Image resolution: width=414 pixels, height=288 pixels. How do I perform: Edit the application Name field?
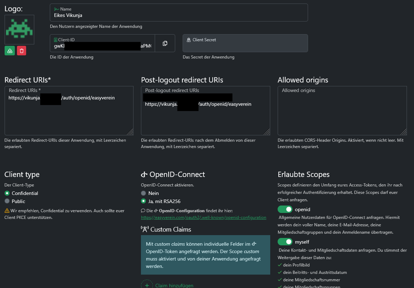[179, 15]
